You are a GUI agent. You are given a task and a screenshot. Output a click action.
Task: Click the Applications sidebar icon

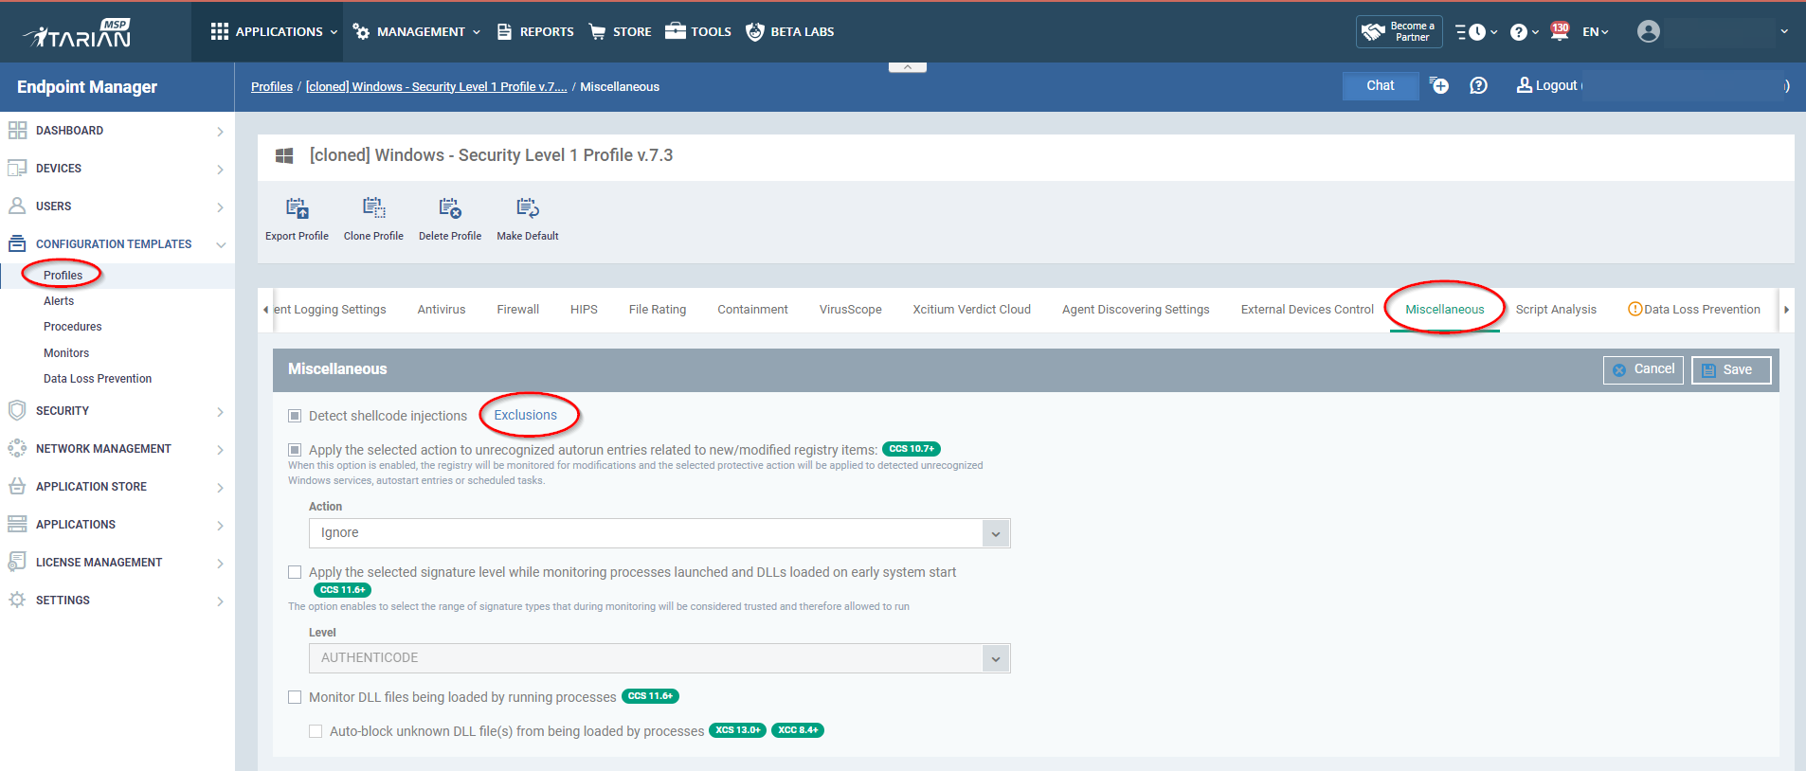pyautogui.click(x=17, y=524)
